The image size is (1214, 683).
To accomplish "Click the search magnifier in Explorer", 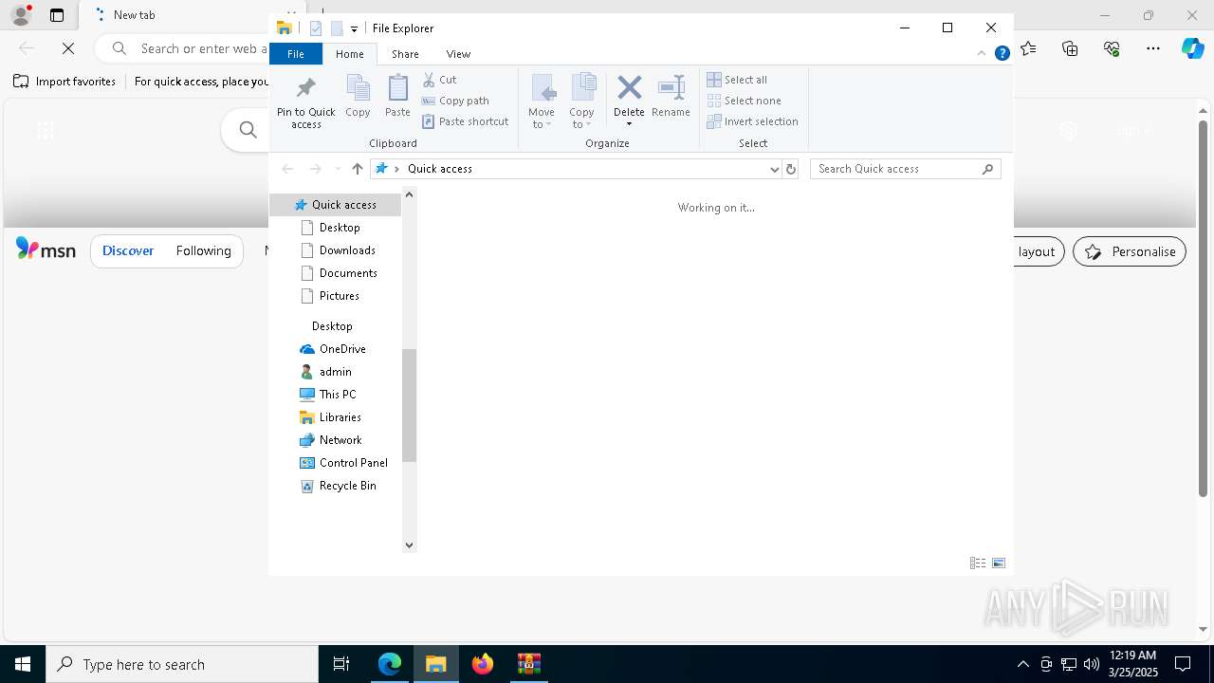I will click(x=987, y=169).
